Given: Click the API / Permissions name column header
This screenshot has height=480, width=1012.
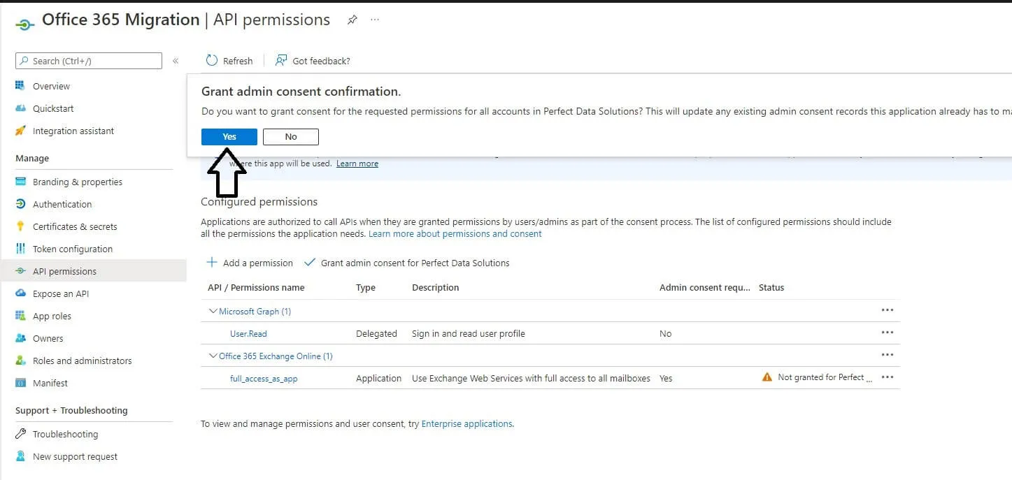Looking at the screenshot, I should (x=256, y=287).
